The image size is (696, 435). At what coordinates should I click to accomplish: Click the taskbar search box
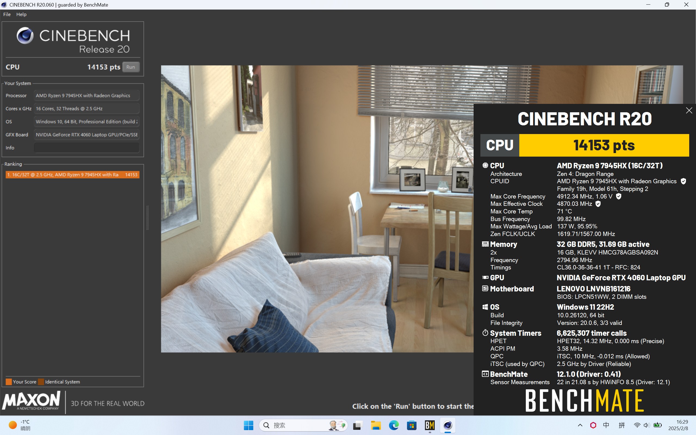pos(303,425)
